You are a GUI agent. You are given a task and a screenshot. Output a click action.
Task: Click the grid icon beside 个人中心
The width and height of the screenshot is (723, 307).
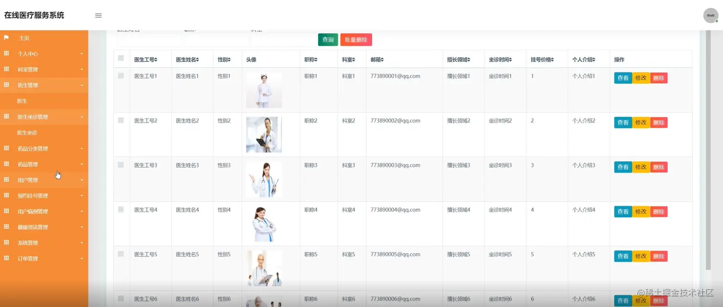(7, 54)
